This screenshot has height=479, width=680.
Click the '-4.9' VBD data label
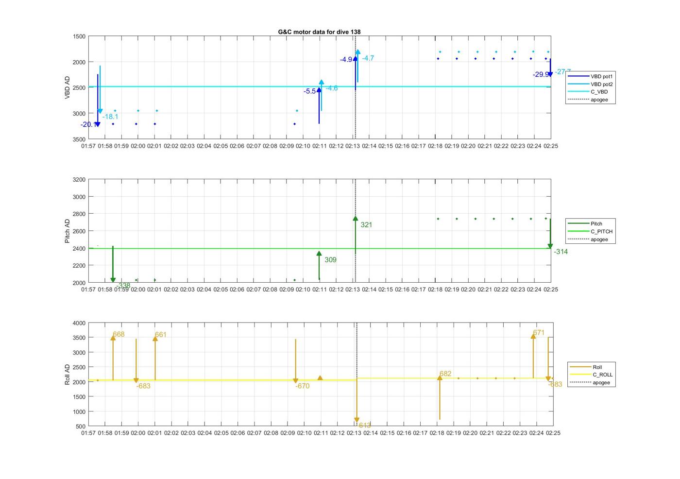346,60
